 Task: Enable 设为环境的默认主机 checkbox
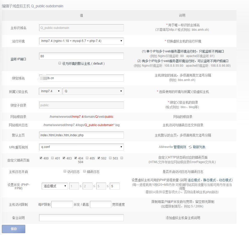click(x=60, y=63)
